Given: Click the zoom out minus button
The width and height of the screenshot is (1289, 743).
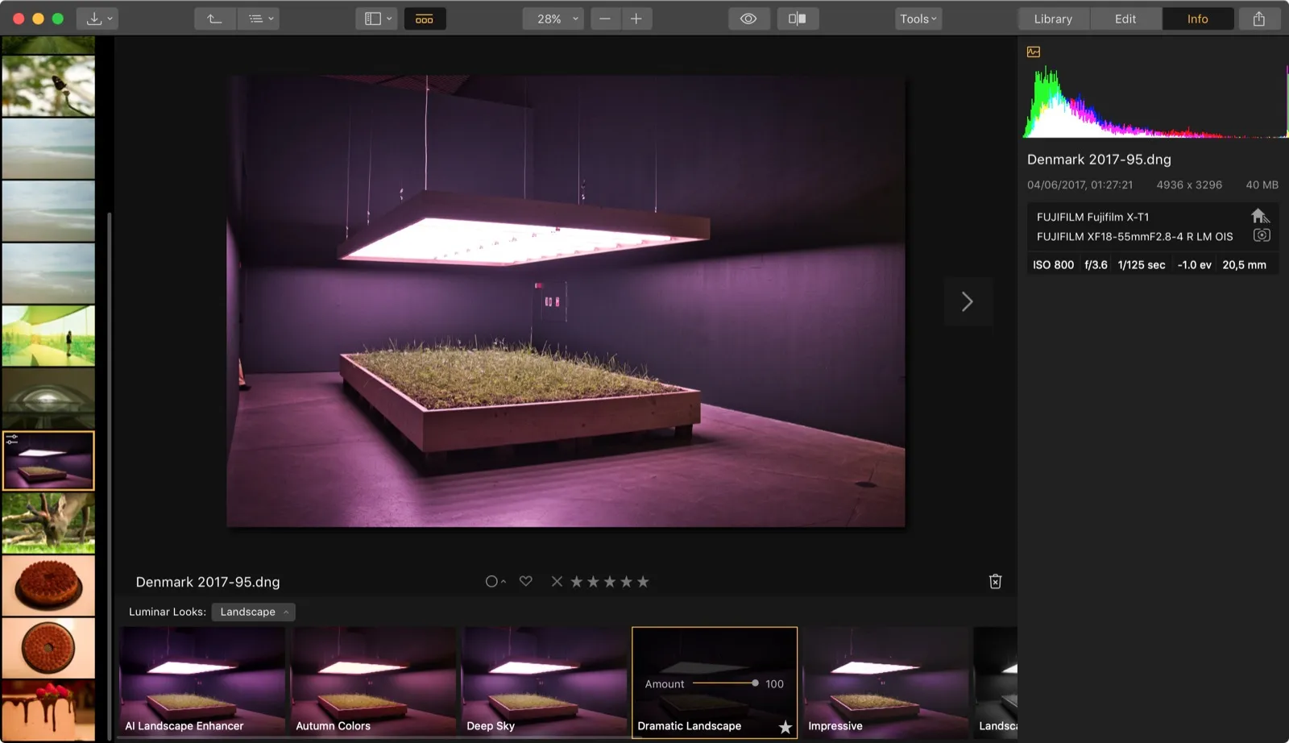Looking at the screenshot, I should tap(605, 19).
